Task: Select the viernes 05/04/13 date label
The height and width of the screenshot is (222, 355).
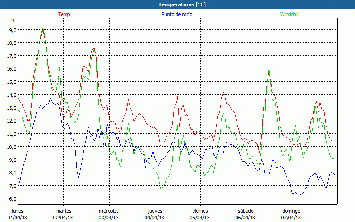Action: pyautogui.click(x=200, y=214)
